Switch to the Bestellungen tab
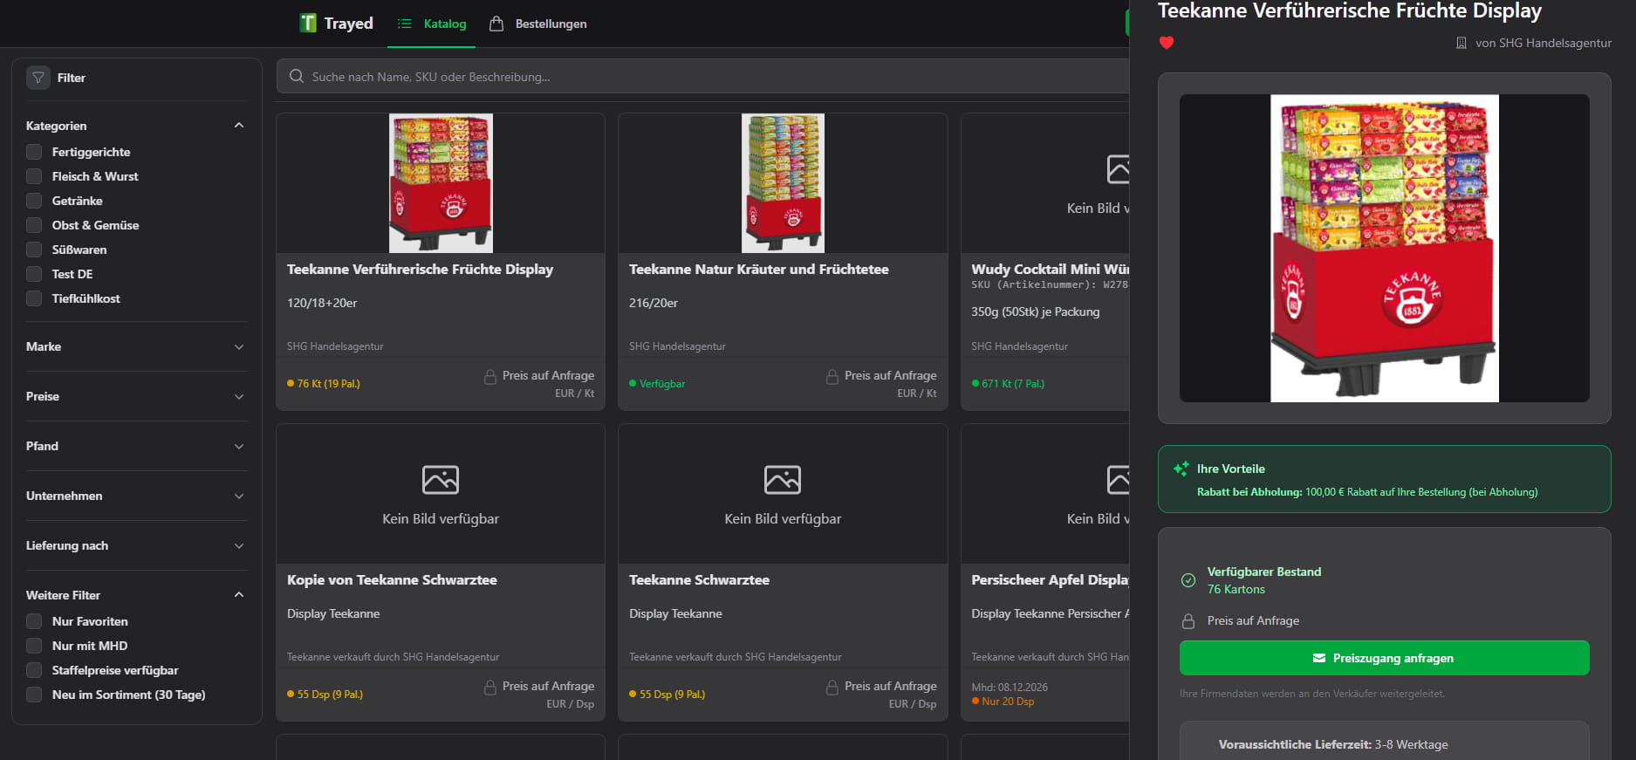Screen dimensions: 1636x760 (x=538, y=24)
